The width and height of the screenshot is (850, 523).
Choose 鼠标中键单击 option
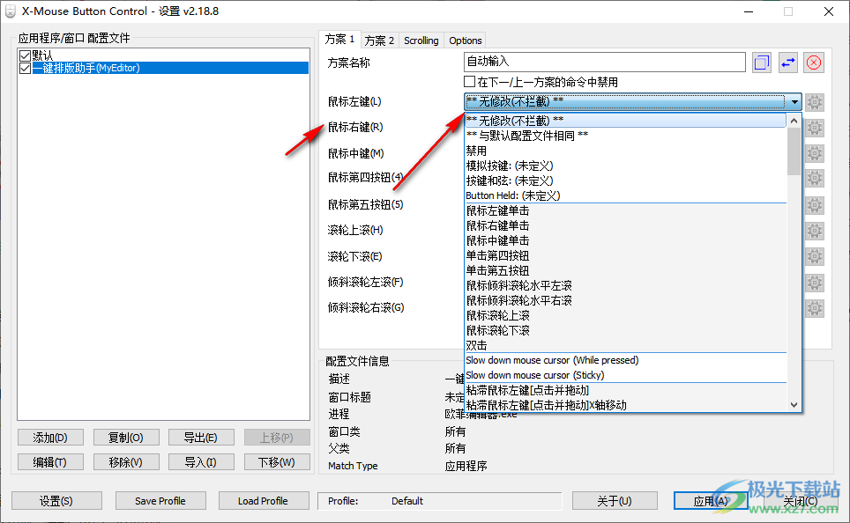point(625,240)
